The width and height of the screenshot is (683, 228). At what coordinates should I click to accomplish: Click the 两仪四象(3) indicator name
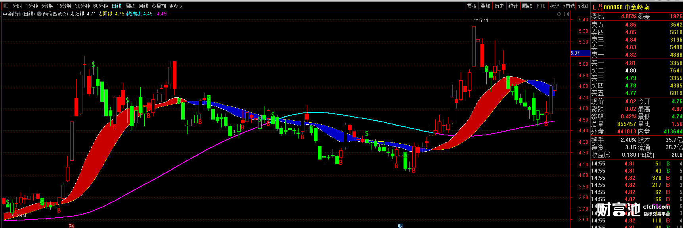tap(55, 14)
